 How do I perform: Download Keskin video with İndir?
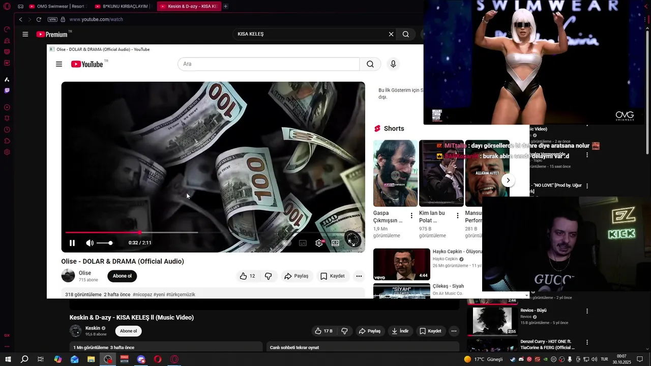[400, 331]
